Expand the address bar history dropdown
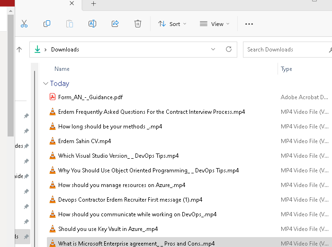 tap(213, 49)
